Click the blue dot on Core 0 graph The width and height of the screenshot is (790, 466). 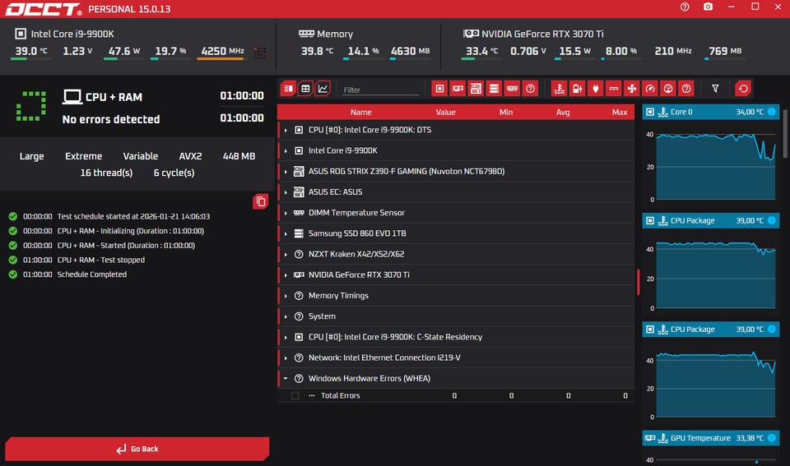pos(771,112)
